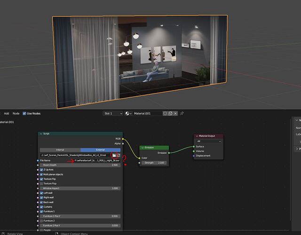The height and width of the screenshot is (235, 301).
Task: Disable the Back wall checkbox
Action: (41, 203)
